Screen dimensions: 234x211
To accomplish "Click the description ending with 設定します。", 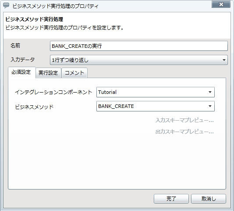I will point(64,28).
